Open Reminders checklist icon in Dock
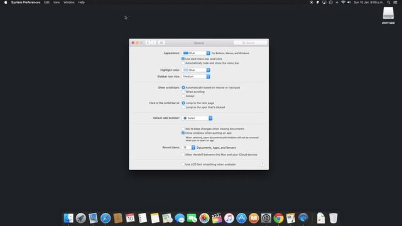402x226 pixels. (x=143, y=218)
